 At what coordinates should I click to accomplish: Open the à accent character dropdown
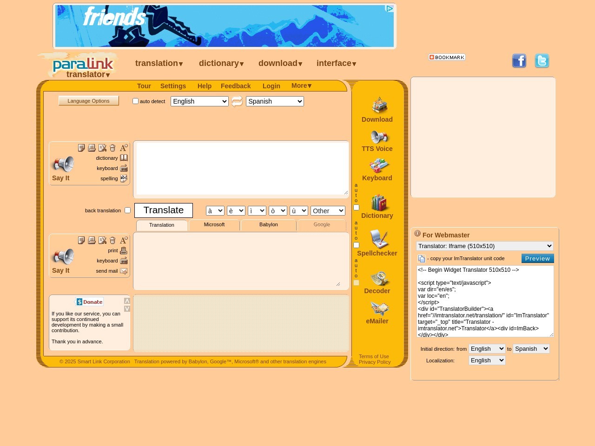click(x=215, y=211)
